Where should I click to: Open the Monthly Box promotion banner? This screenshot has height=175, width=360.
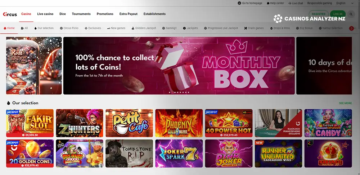(179, 66)
